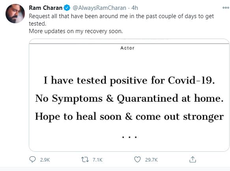Image resolution: width=230 pixels, height=171 pixels.
Task: Open the tweet's three-dot more menu
Action: point(226,7)
